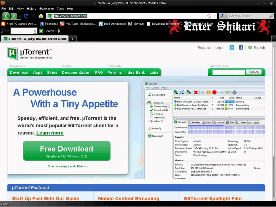Open the Mobile Content Streaming heading
Image resolution: width=276 pixels, height=207 pixels.
[x=129, y=198]
